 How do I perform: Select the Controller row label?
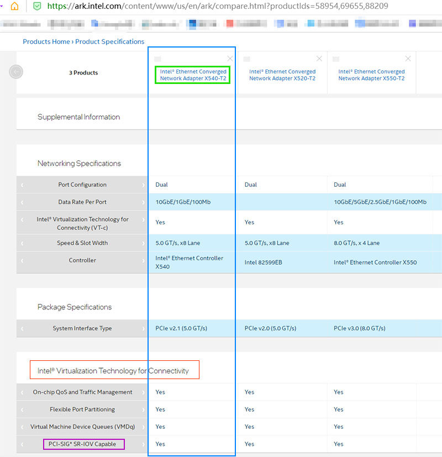(82, 260)
